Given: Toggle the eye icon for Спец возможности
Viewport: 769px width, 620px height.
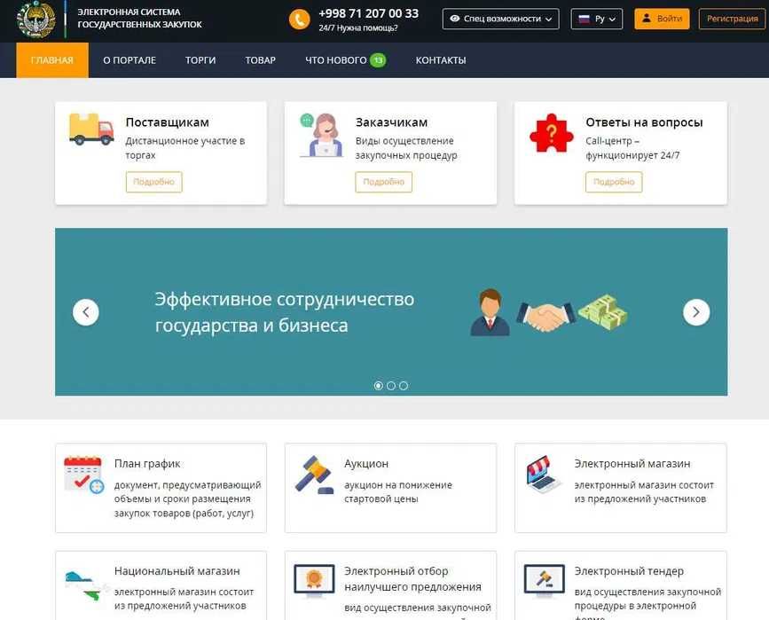Looking at the screenshot, I should coord(455,19).
